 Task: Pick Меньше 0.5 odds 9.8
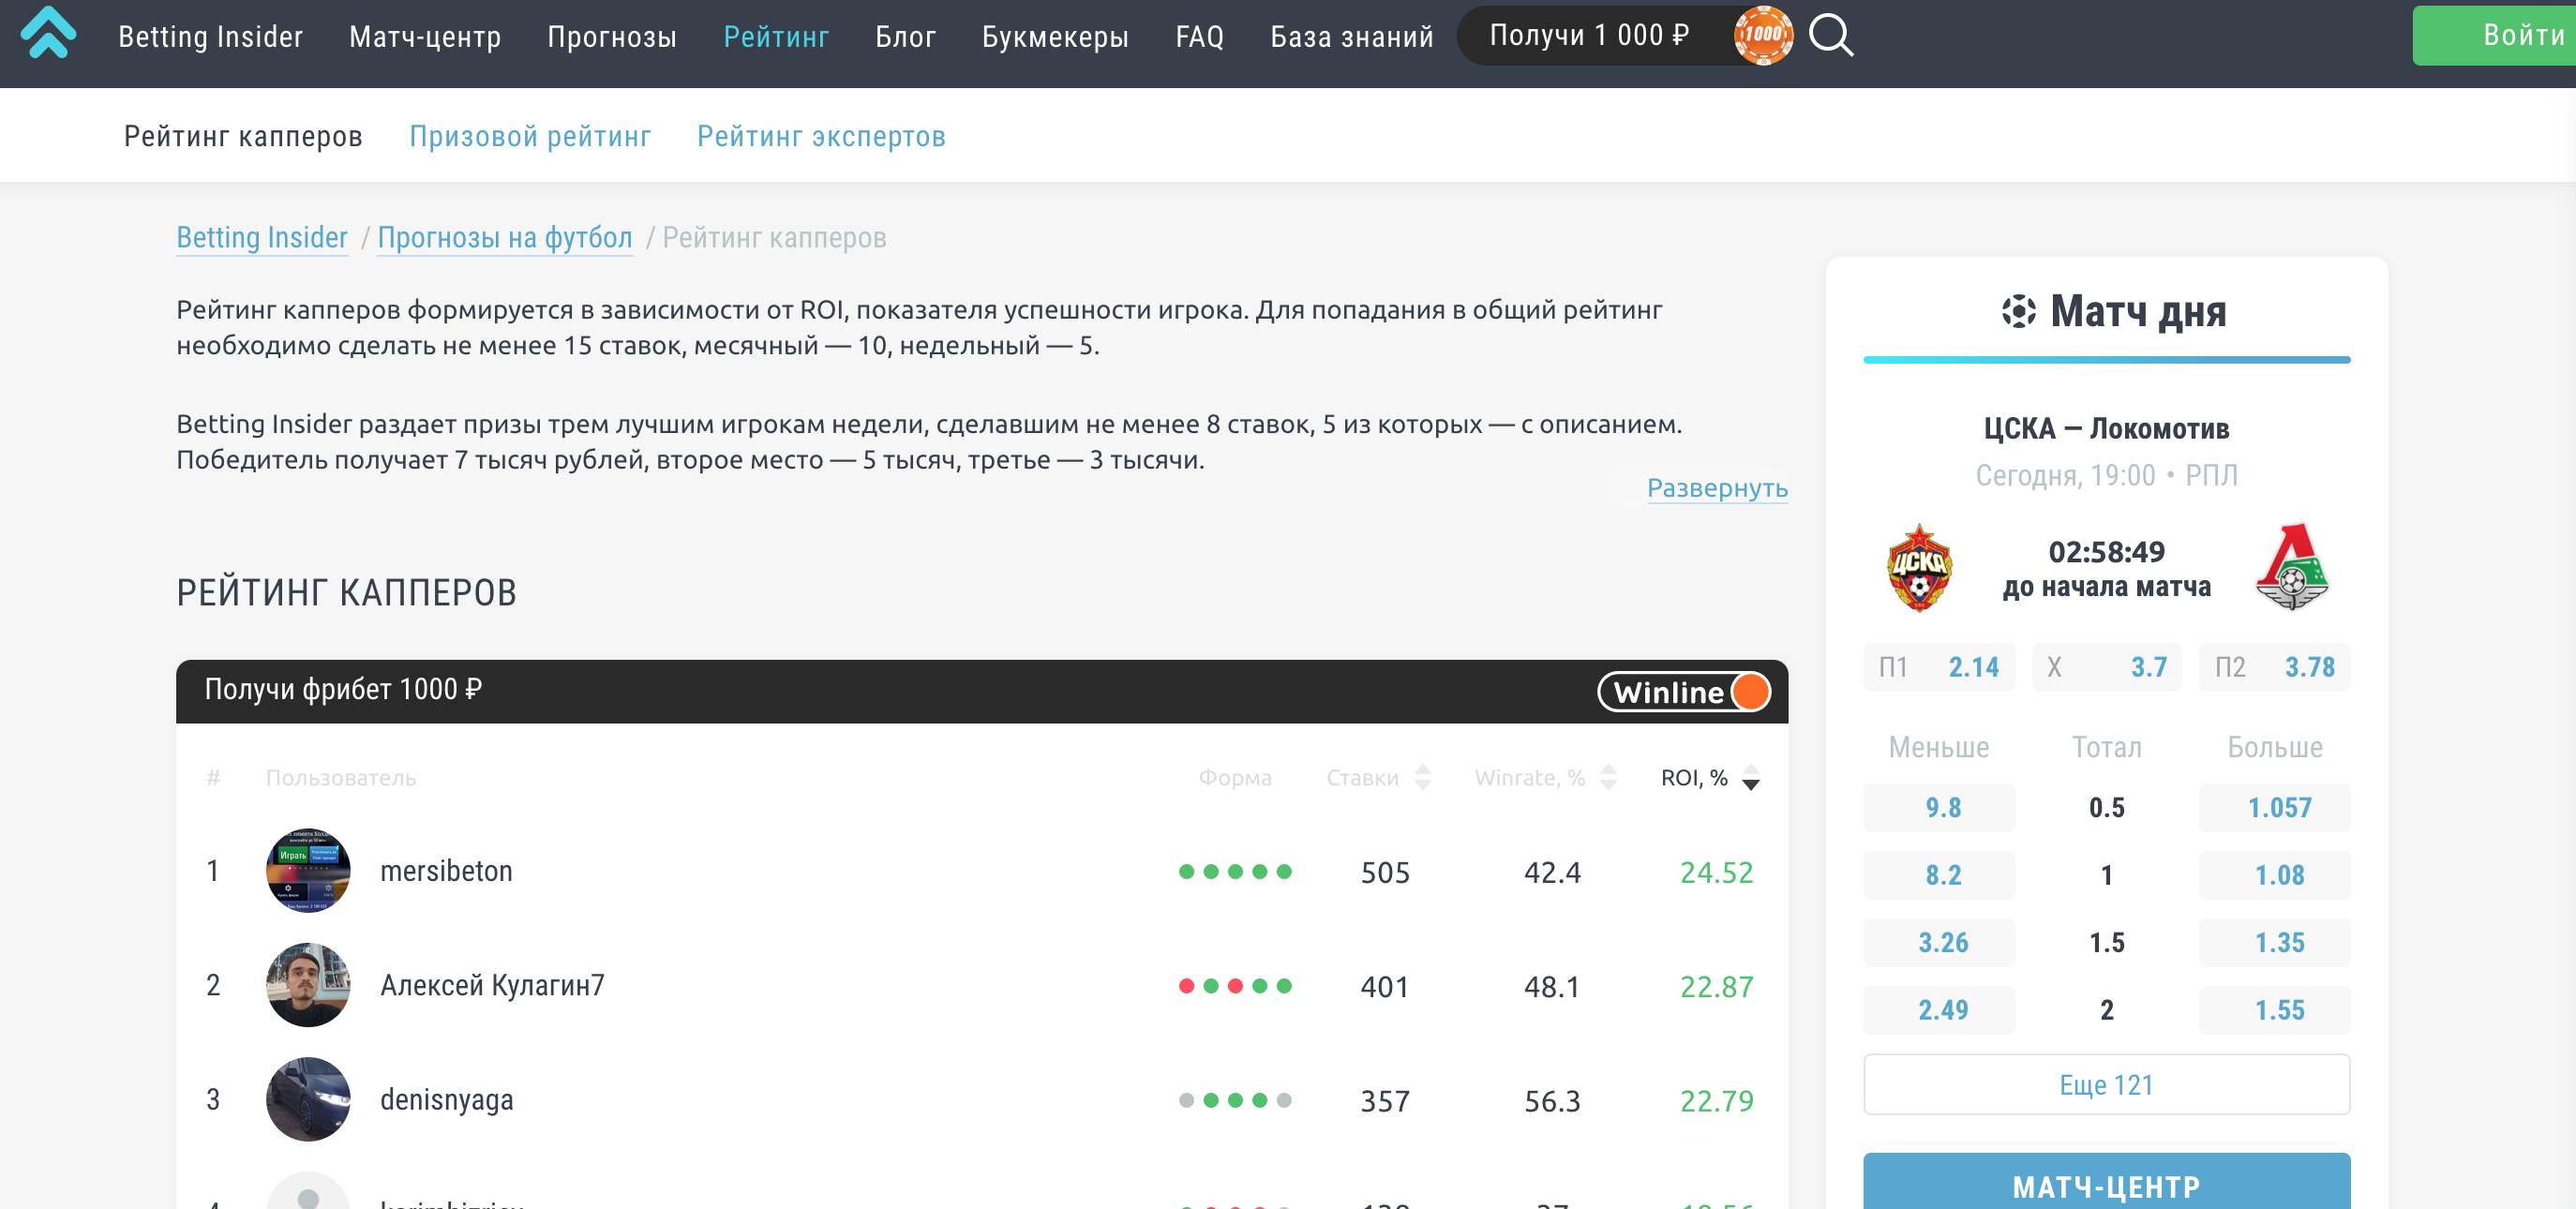(1938, 807)
